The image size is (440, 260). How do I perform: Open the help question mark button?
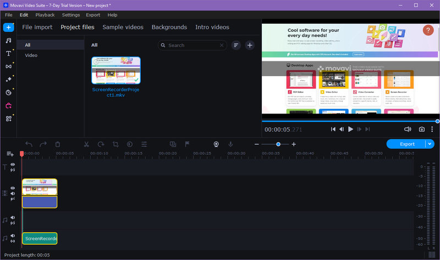428,30
